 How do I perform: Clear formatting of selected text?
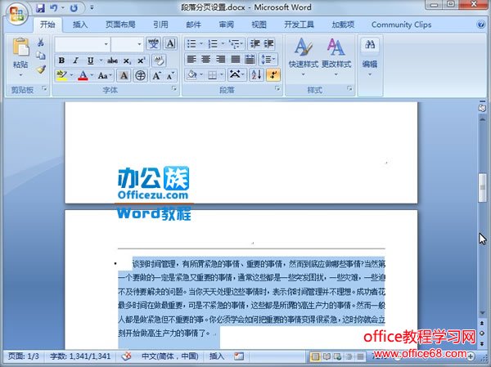pyautogui.click(x=159, y=60)
